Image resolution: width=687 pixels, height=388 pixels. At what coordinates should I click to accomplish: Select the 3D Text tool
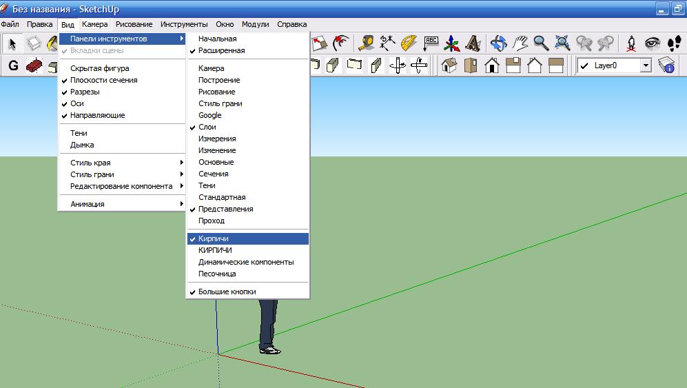(473, 43)
